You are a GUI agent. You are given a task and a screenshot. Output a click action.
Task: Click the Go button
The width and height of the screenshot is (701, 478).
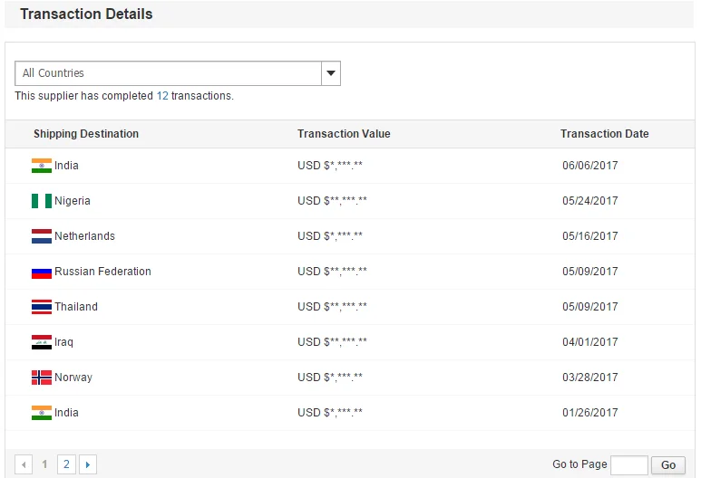668,465
